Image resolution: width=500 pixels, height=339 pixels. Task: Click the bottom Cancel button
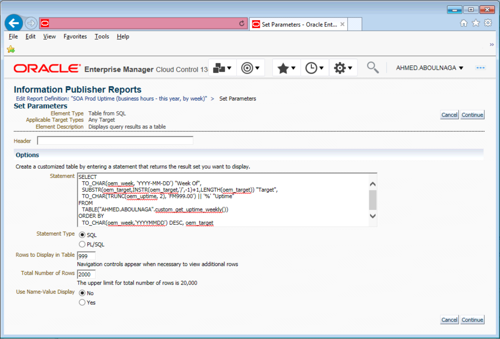449,320
